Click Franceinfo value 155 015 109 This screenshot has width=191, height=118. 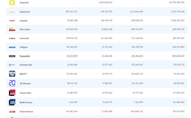tap(72, 56)
